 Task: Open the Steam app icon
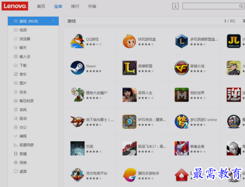pos(78,68)
